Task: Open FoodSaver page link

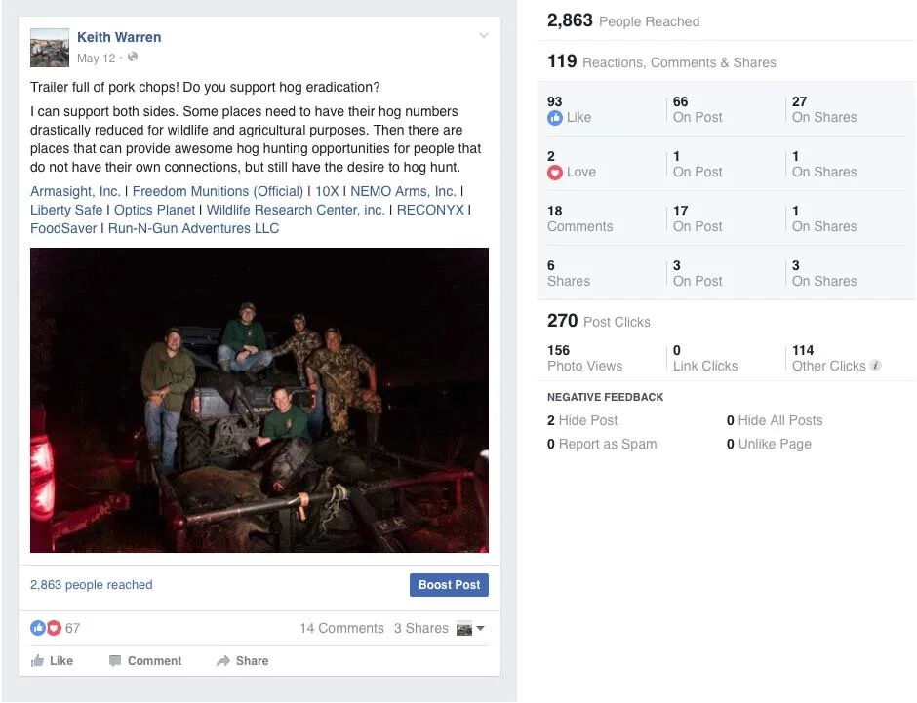Action: coord(63,228)
